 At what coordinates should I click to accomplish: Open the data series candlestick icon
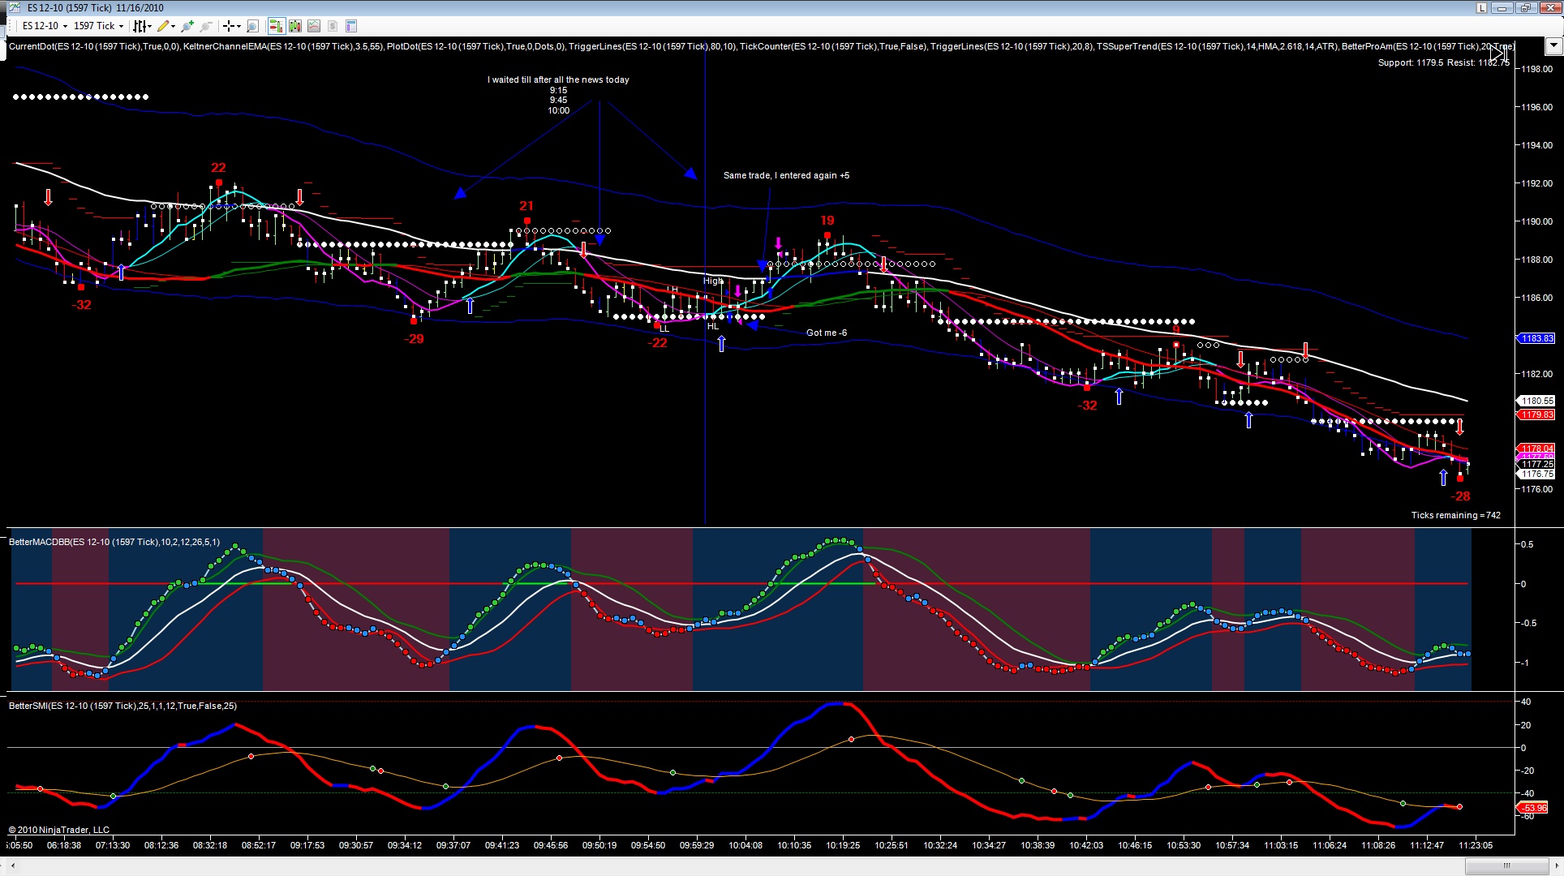point(295,26)
